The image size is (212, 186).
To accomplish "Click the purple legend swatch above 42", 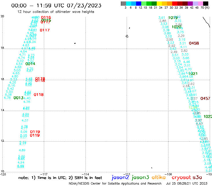I will [190, 3].
